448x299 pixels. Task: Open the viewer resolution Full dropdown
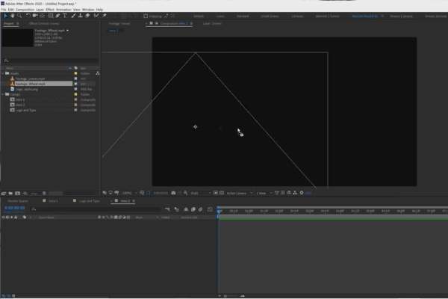(201, 193)
